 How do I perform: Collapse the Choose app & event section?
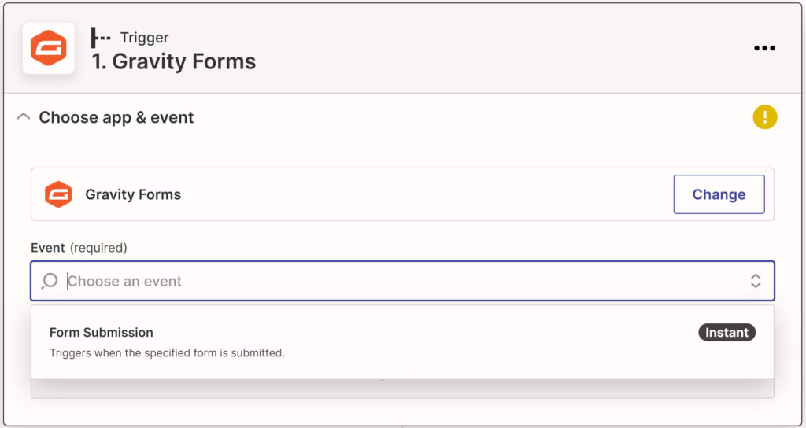point(23,116)
